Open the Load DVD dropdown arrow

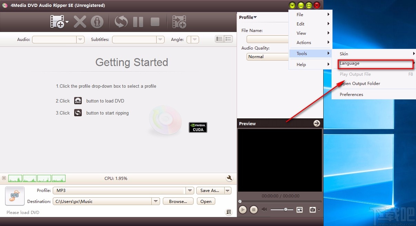(67, 22)
